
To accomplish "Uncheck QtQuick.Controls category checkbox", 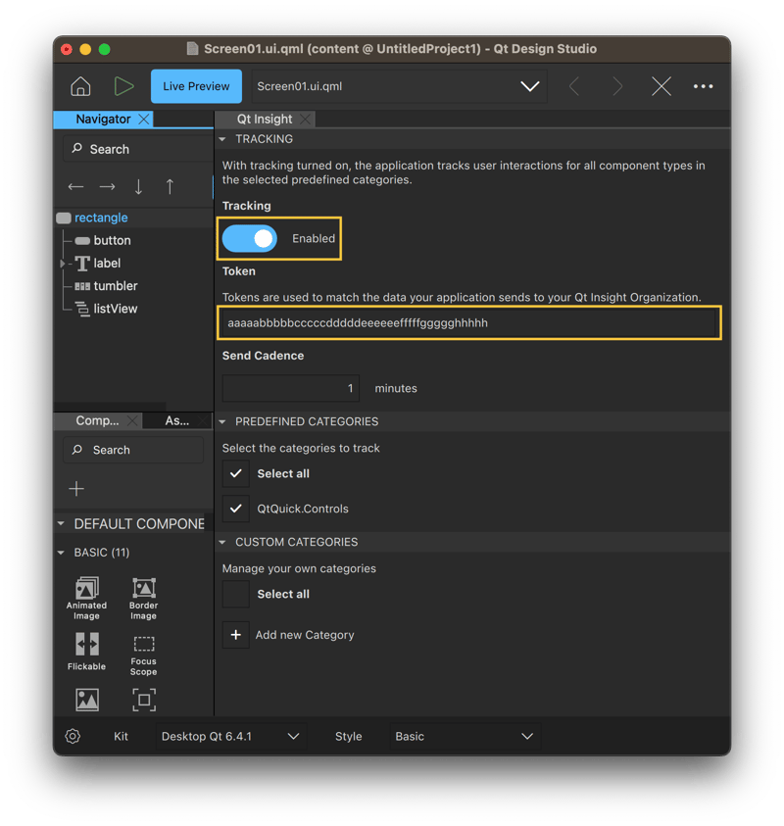I will click(235, 509).
